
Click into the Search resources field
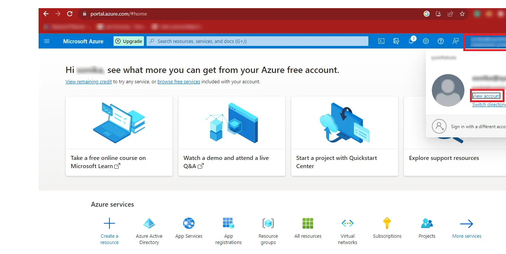coord(257,41)
